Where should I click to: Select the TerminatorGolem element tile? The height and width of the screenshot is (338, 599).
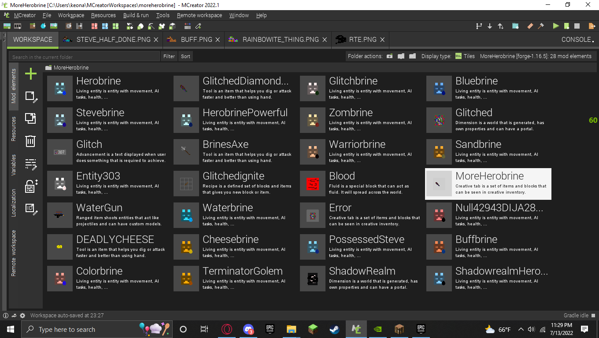coord(235,279)
